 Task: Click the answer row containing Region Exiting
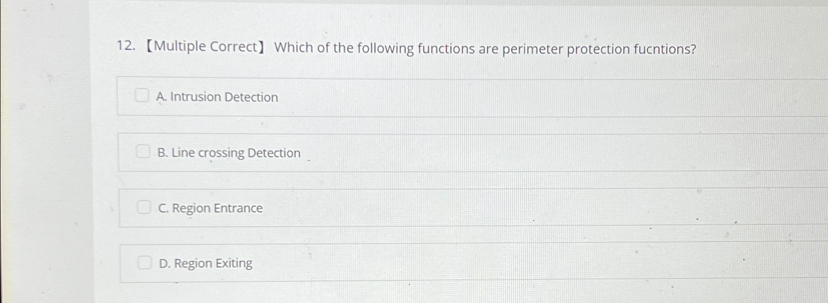[344, 263]
